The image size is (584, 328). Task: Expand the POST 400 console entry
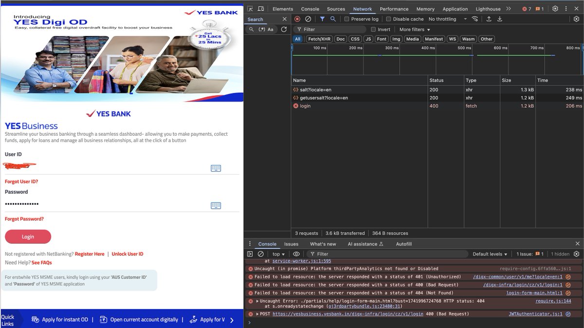(x=257, y=314)
